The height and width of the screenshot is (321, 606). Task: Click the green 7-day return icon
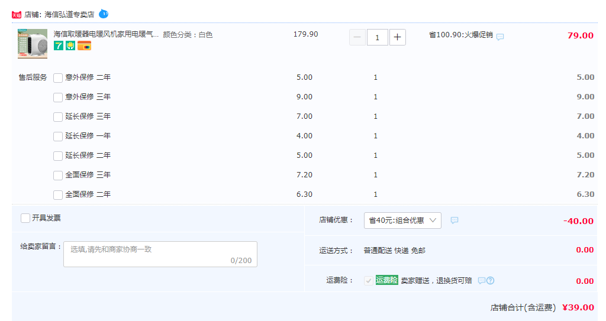coord(59,46)
